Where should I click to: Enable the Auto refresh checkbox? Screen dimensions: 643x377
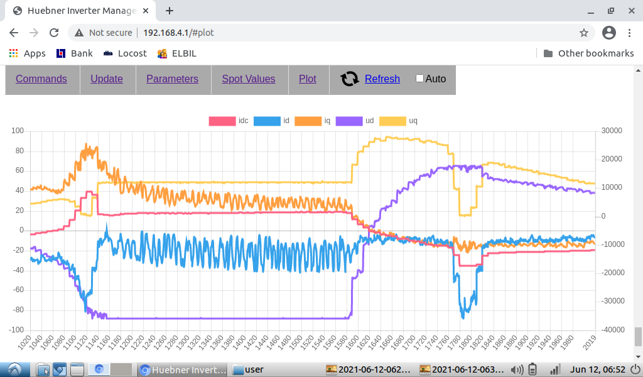click(x=420, y=79)
